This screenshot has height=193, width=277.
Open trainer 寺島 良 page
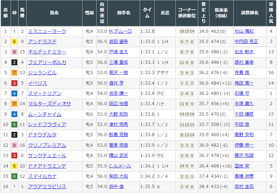(242, 73)
